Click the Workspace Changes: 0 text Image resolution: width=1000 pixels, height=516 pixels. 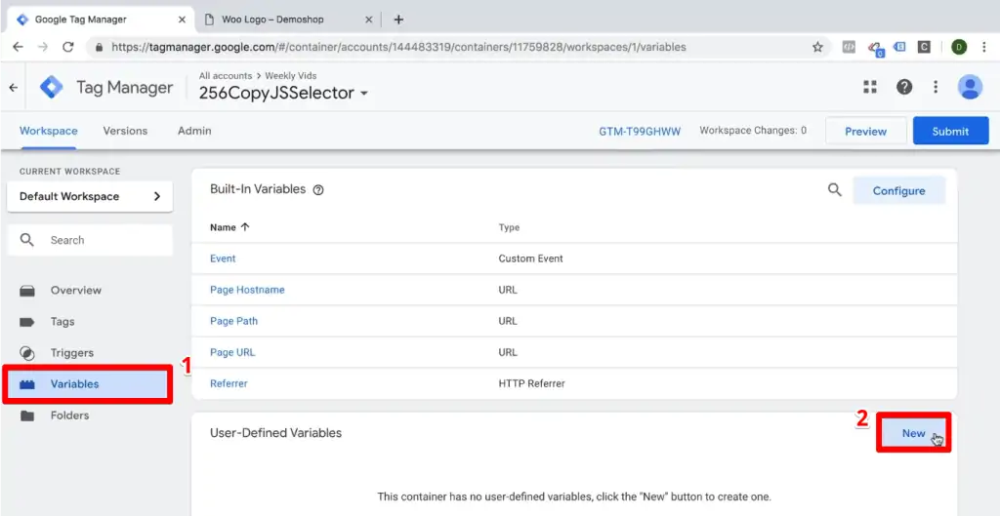tap(753, 131)
